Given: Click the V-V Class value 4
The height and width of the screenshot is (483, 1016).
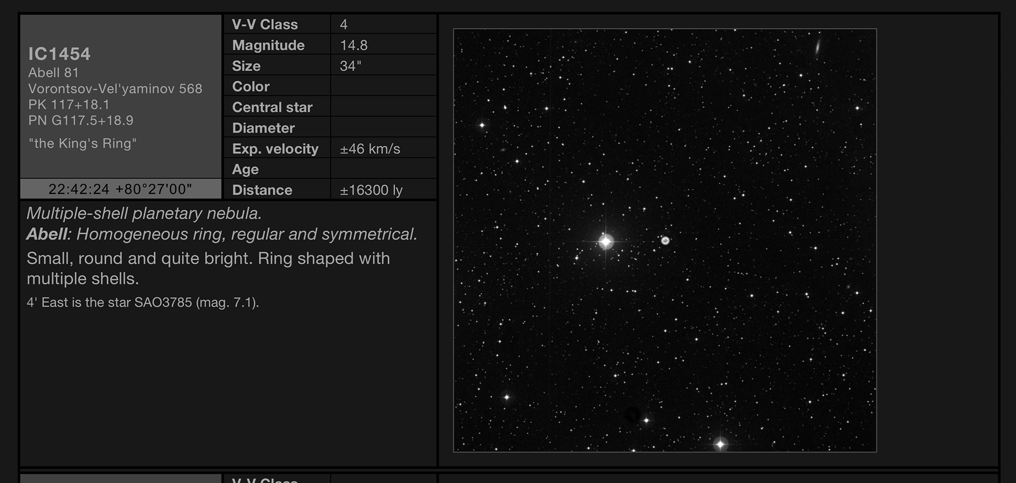Looking at the screenshot, I should (x=344, y=24).
